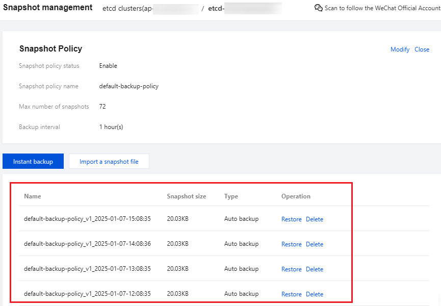Delete the 12:08:35 snapshot
Image resolution: width=441 pixels, height=306 pixels.
point(314,294)
